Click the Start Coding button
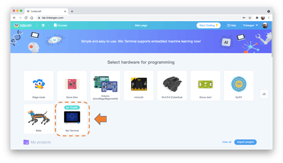283x163 pixels. tap(208, 26)
